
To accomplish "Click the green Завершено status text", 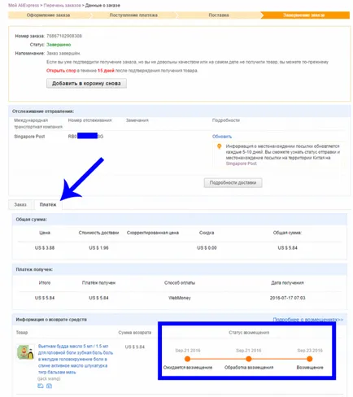I will [x=59, y=45].
